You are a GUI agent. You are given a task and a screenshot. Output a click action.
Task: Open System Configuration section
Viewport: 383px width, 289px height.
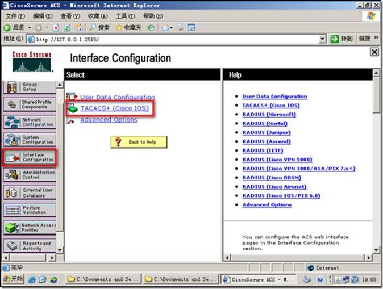pos(30,140)
